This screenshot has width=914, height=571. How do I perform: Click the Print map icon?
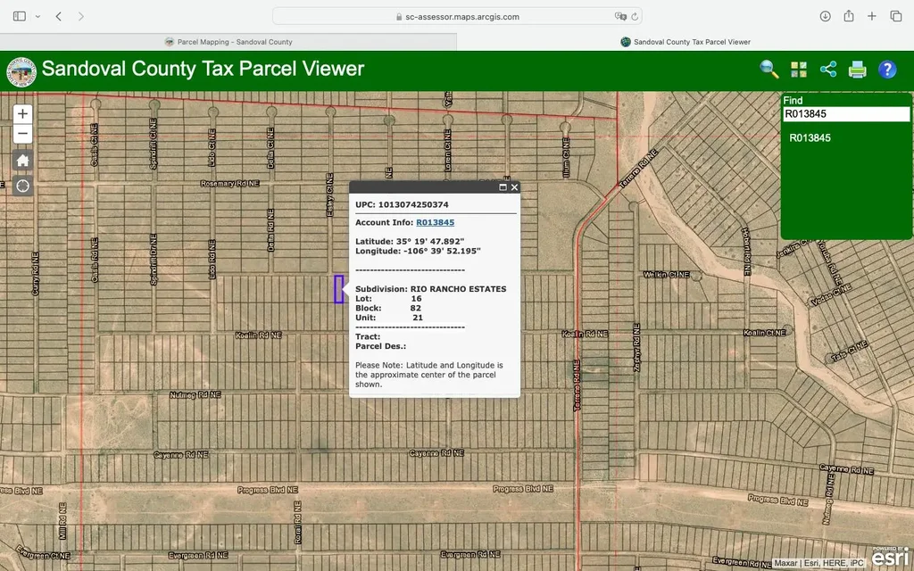click(857, 70)
